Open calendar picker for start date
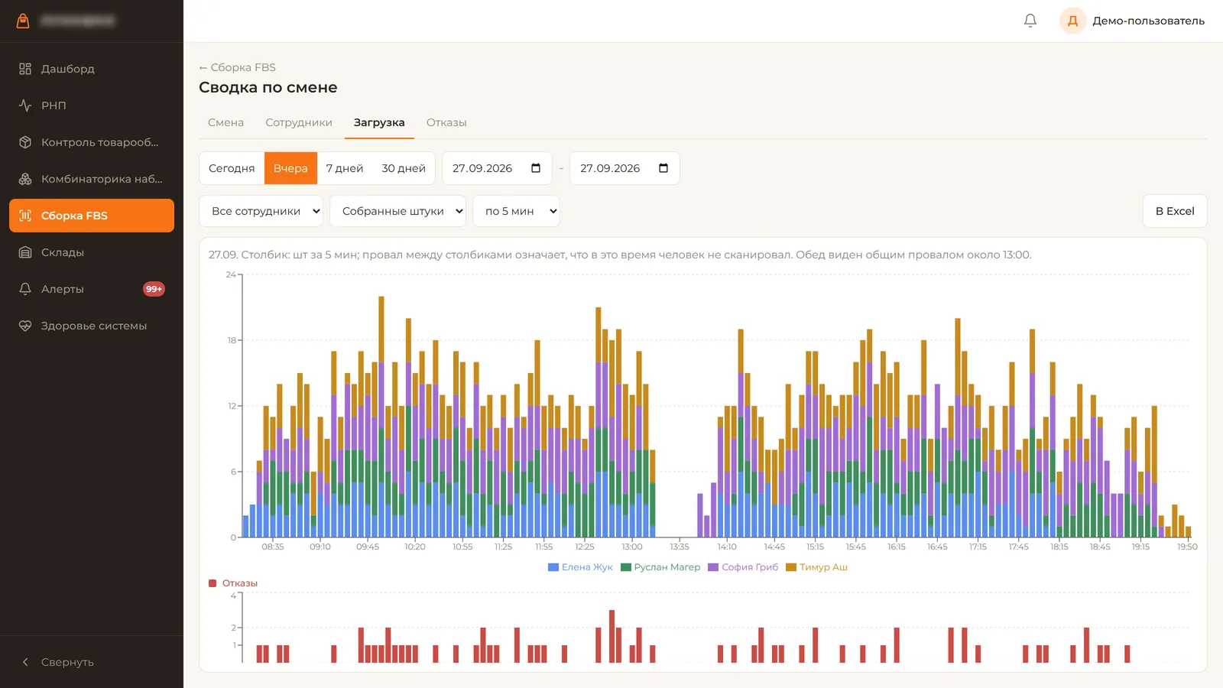The image size is (1223, 688). point(536,168)
